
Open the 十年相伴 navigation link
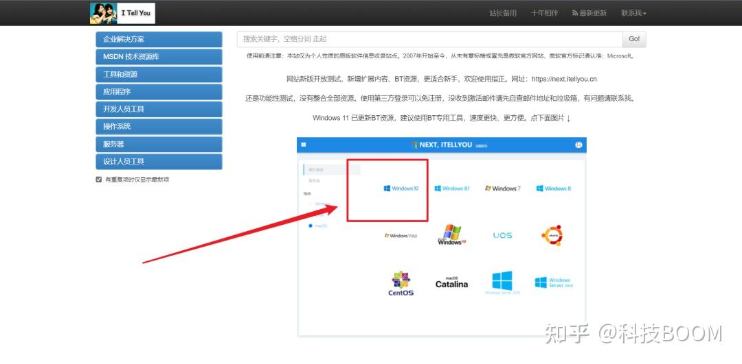point(544,13)
